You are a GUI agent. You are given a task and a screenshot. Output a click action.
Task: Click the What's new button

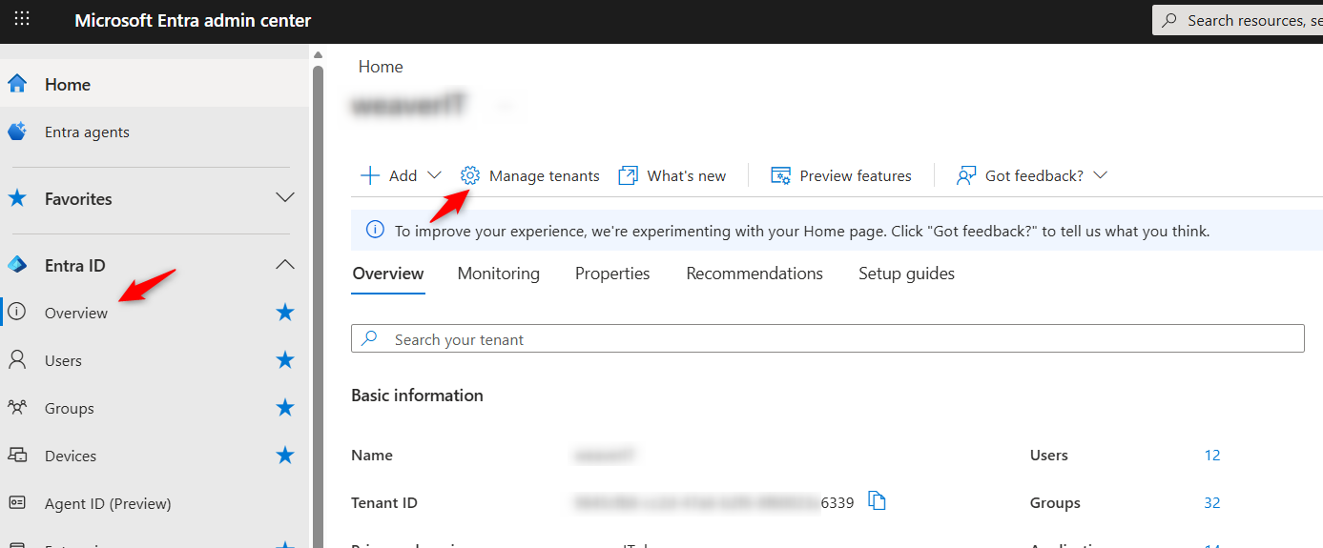pos(672,175)
